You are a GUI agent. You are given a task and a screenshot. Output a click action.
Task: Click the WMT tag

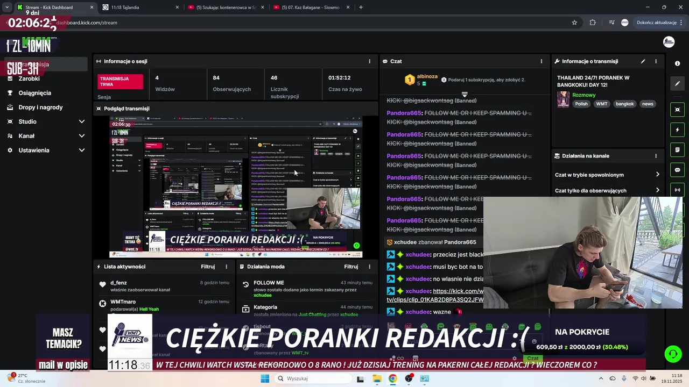click(x=601, y=104)
